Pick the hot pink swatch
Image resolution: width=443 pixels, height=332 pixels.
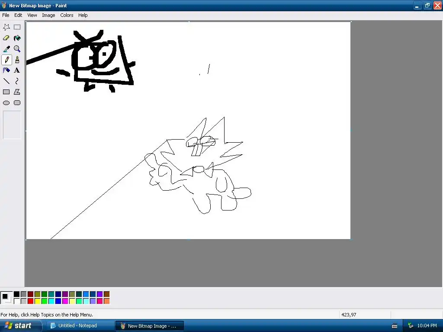100,301
